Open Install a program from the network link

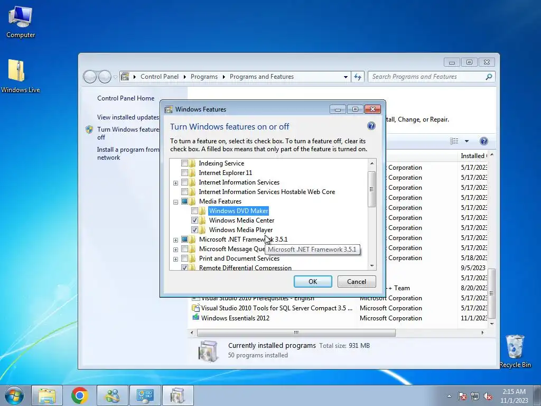128,153
